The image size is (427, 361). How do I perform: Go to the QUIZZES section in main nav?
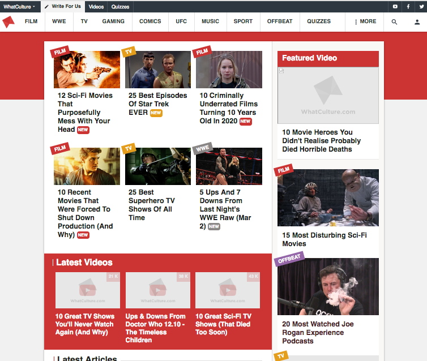coord(319,22)
